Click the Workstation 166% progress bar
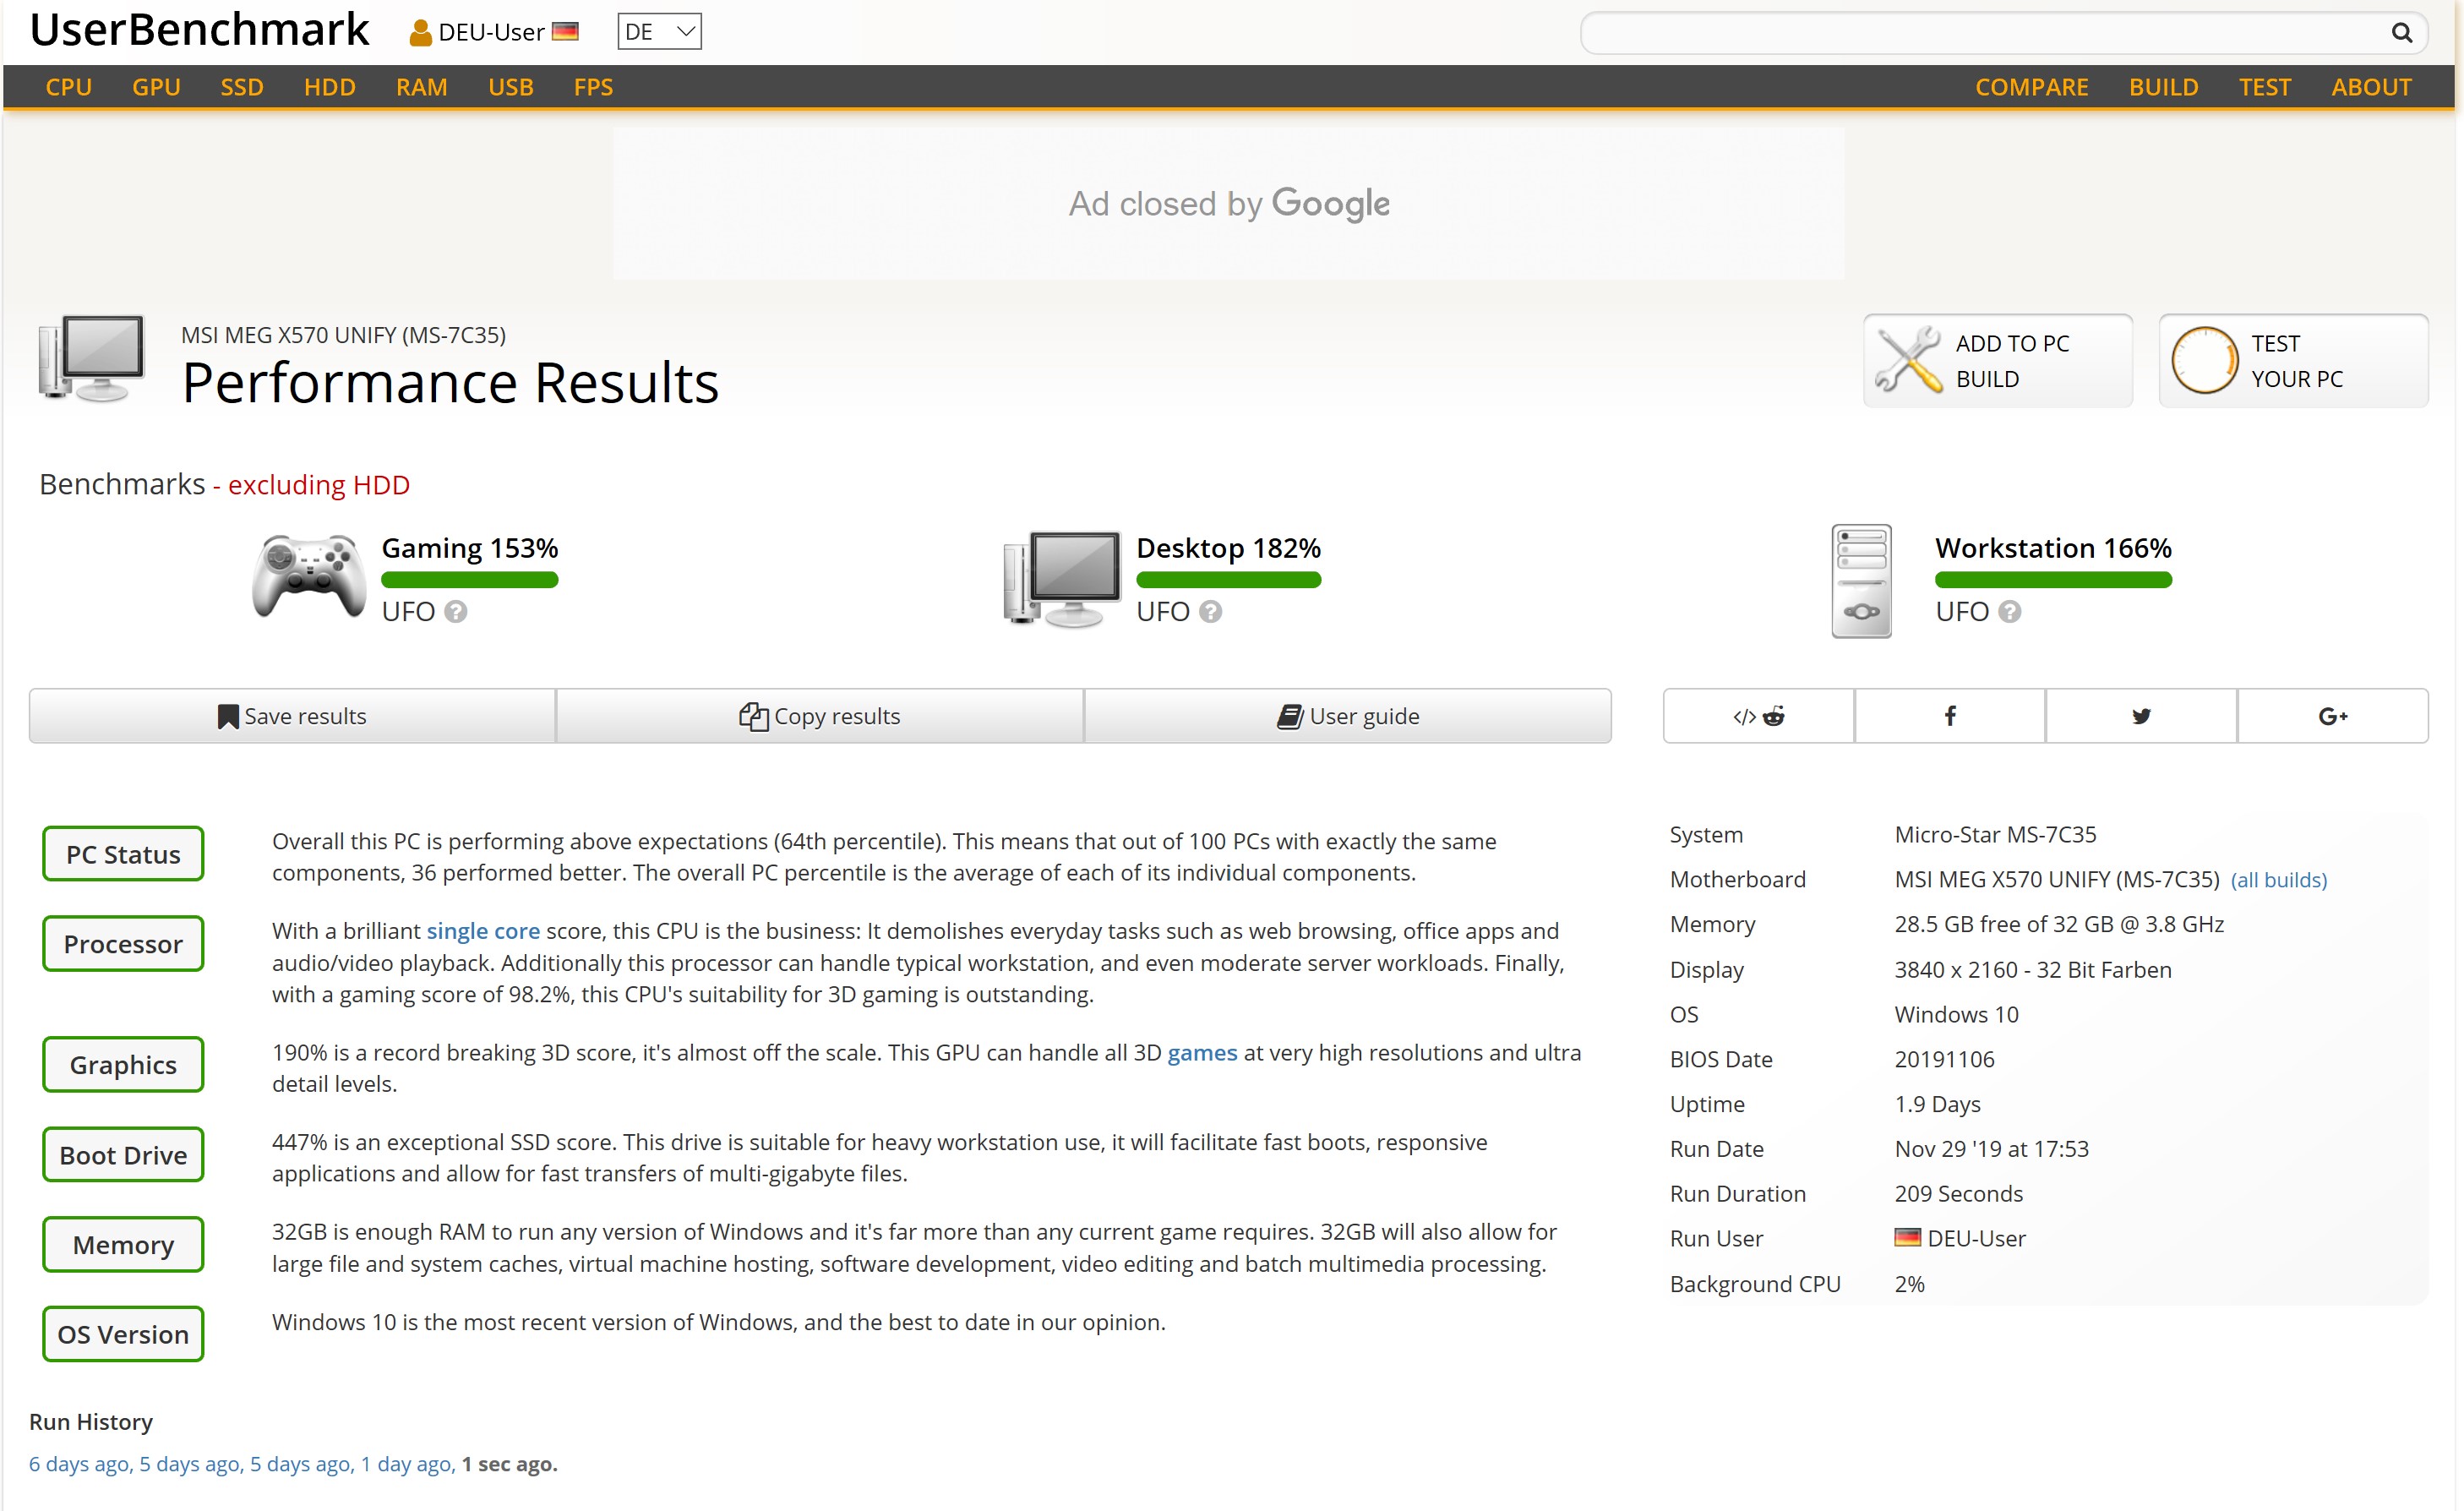 tap(2054, 580)
